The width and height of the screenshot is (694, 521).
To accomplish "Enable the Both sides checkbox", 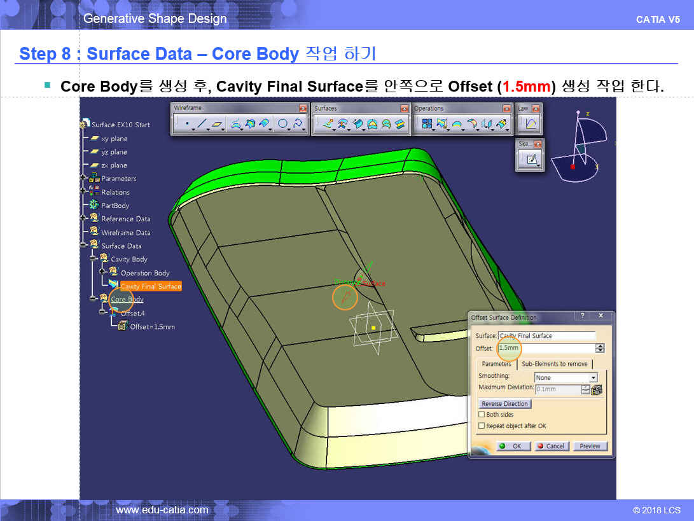I will [482, 415].
